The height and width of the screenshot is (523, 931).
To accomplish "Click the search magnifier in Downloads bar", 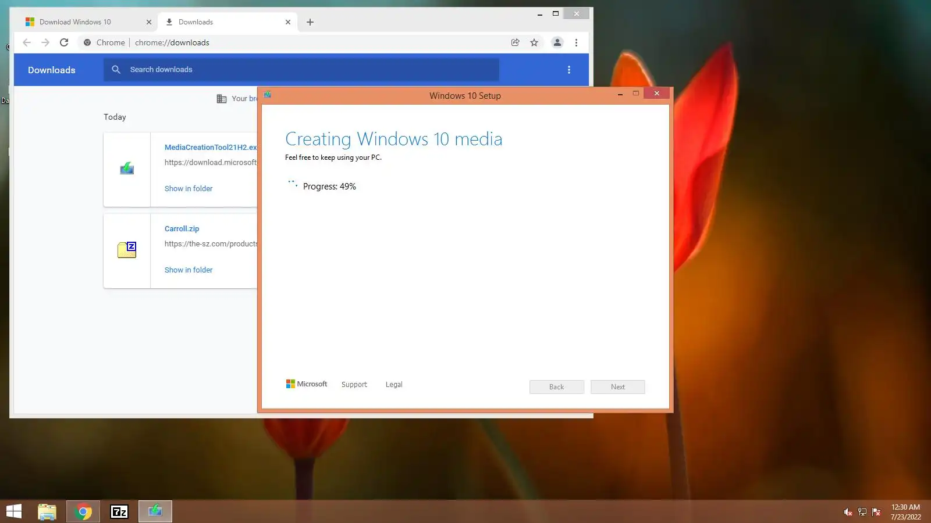I will click(x=116, y=70).
